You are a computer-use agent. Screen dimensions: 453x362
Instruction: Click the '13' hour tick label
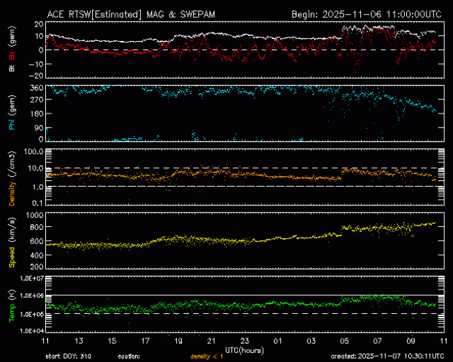coord(79,341)
